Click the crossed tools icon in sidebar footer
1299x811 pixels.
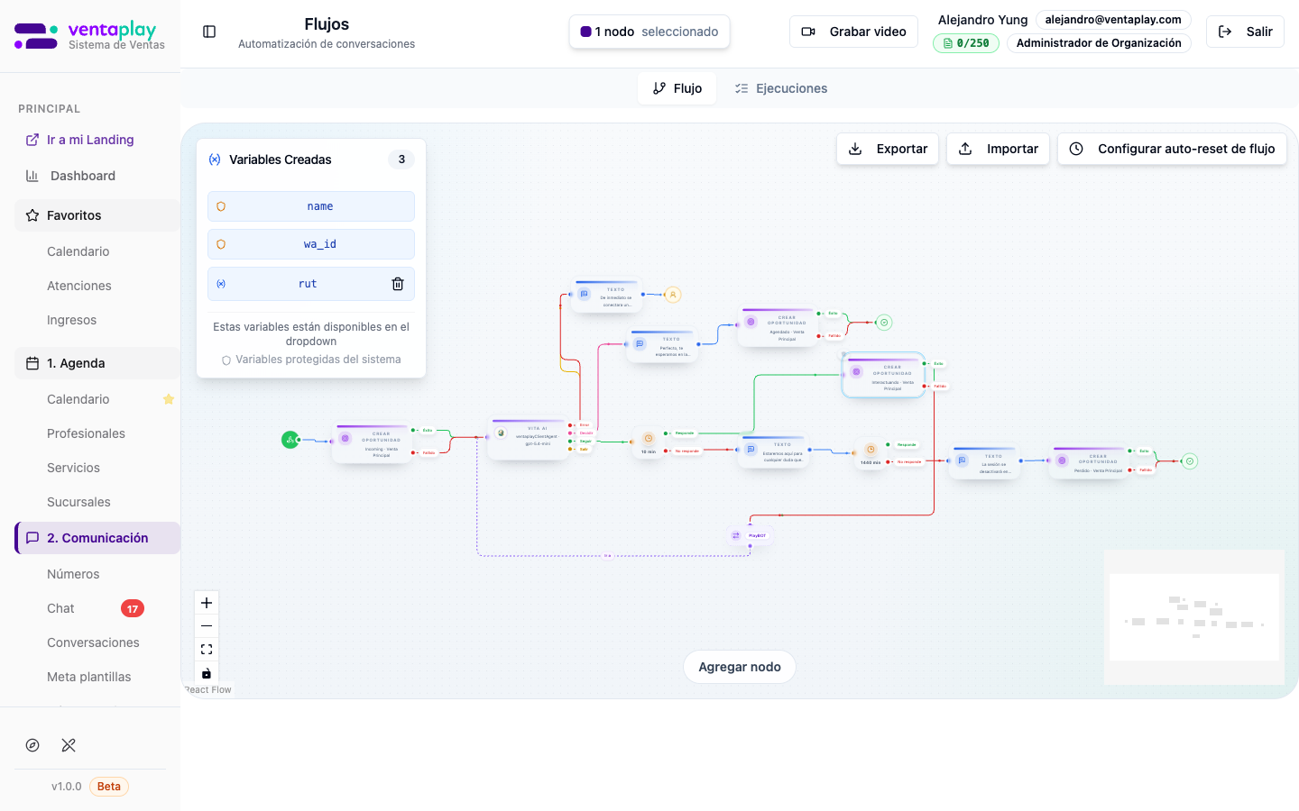point(69,745)
